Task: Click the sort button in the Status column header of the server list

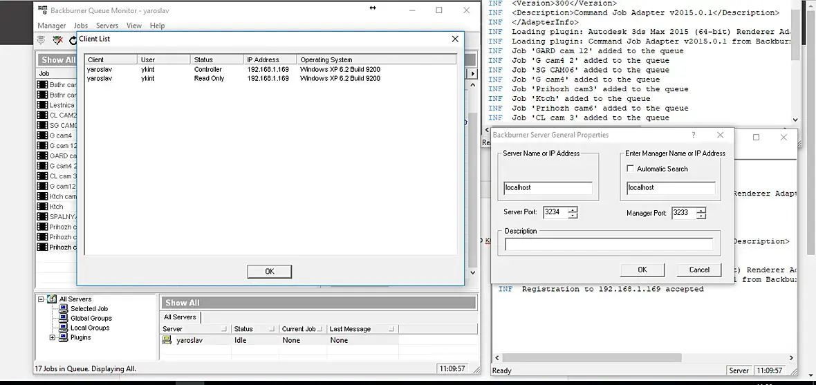Action: pyautogui.click(x=271, y=329)
